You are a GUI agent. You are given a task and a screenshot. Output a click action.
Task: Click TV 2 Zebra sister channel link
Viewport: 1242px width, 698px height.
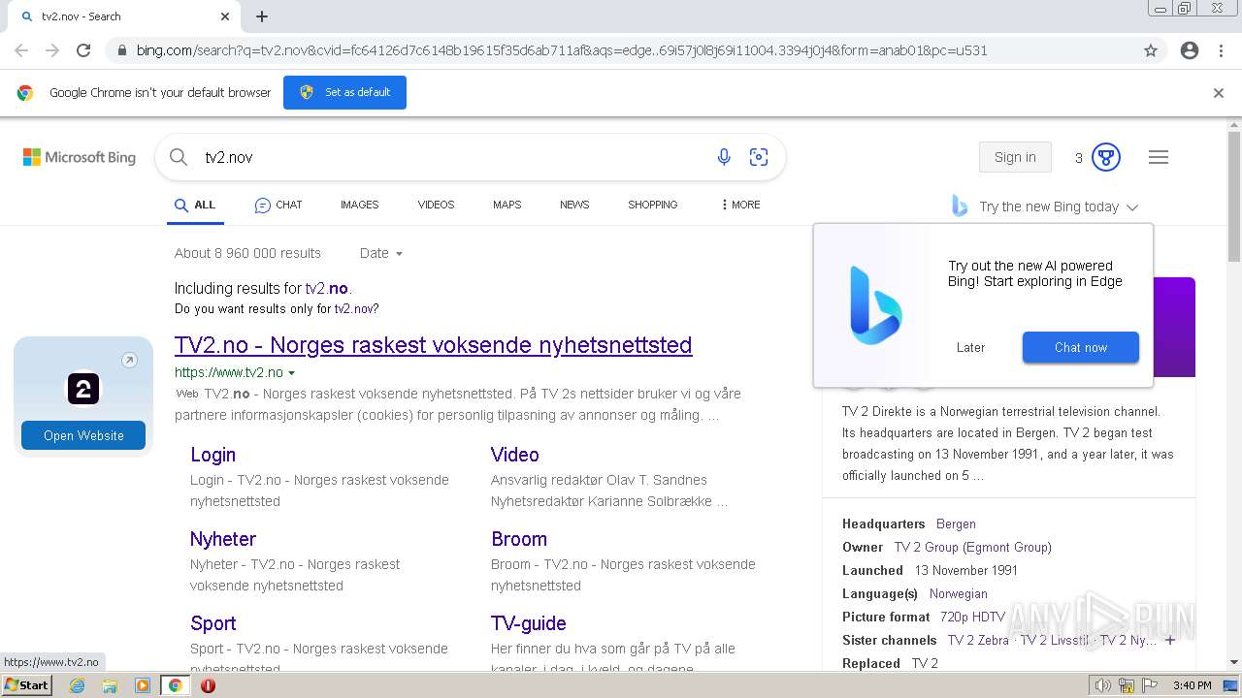978,640
